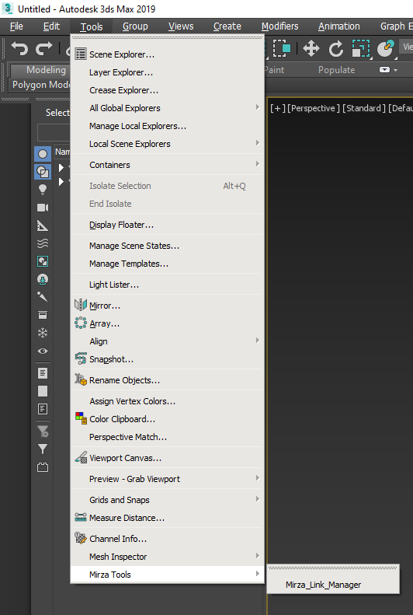This screenshot has width=413, height=615.
Task: Click the [+] viewport label
Action: [x=278, y=108]
